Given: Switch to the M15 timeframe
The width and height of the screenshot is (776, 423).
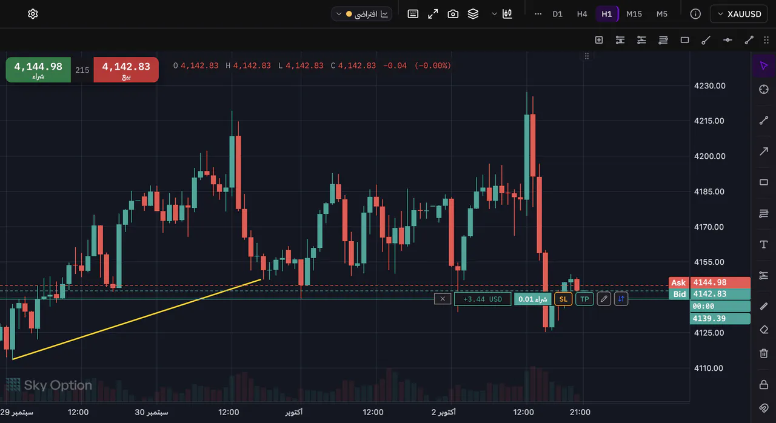Looking at the screenshot, I should 634,14.
